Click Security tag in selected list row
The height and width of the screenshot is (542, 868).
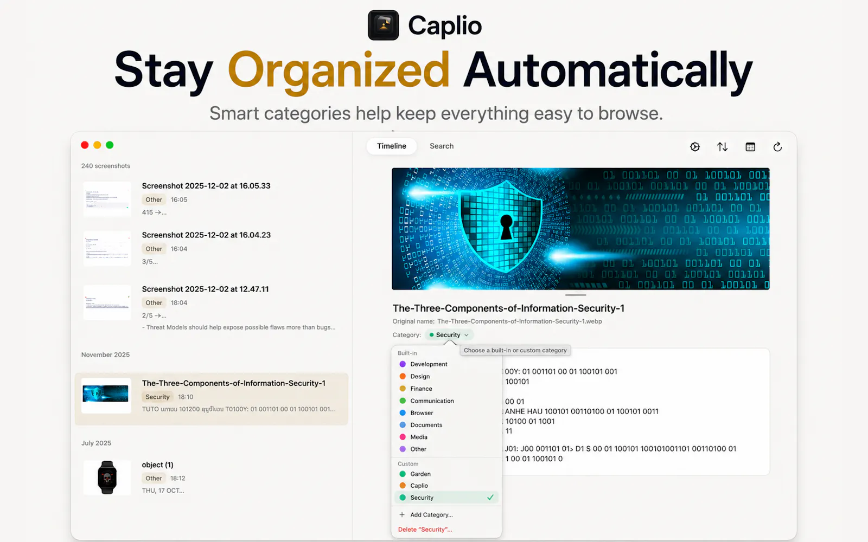157,397
